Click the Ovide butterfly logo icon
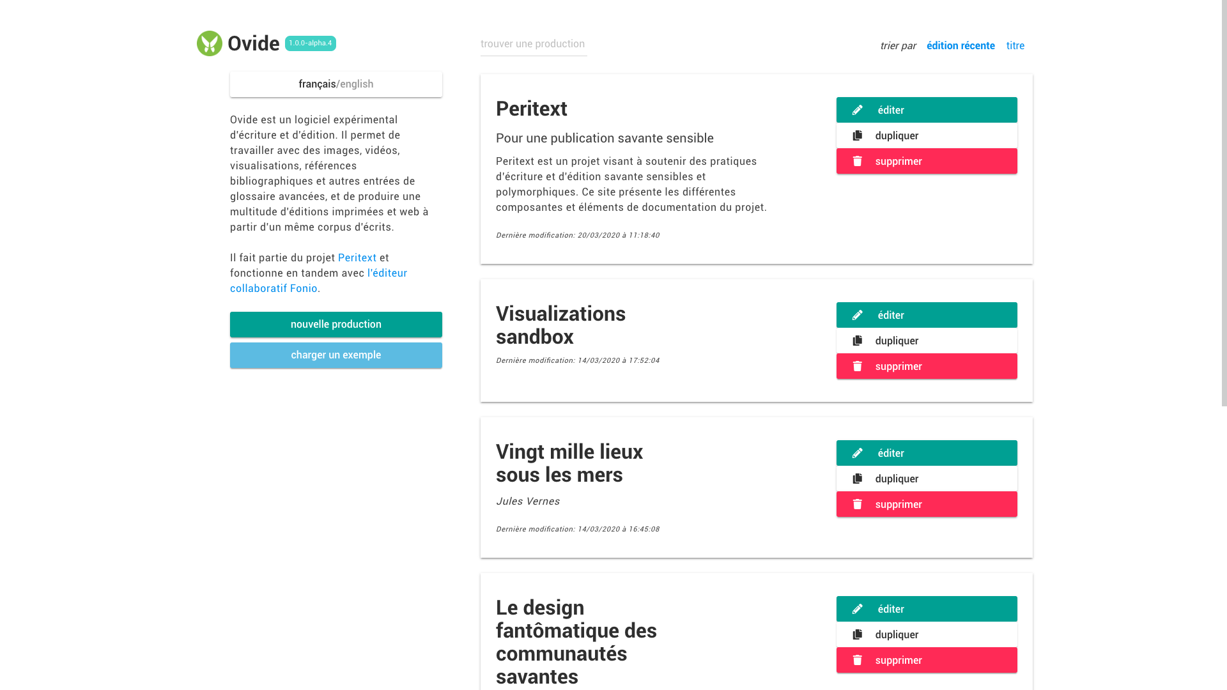The image size is (1227, 690). pyautogui.click(x=210, y=43)
